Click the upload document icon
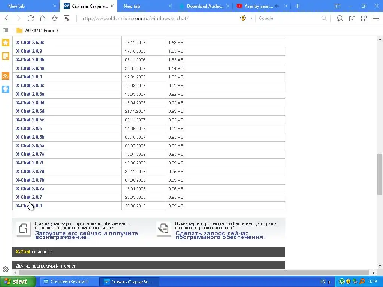This screenshot has height=287, width=383. pyautogui.click(x=24, y=229)
